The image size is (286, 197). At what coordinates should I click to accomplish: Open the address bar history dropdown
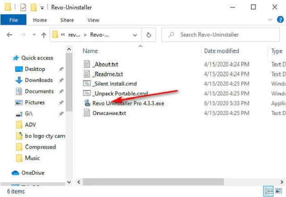click(135, 35)
